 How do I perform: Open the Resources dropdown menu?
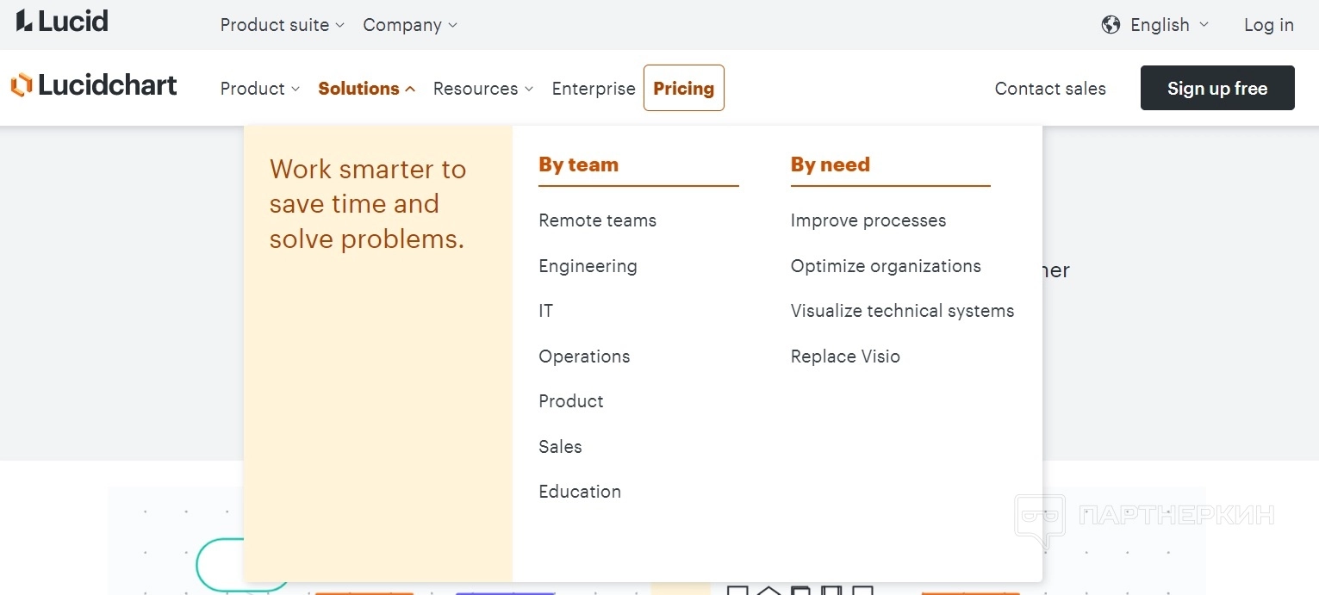coord(482,89)
